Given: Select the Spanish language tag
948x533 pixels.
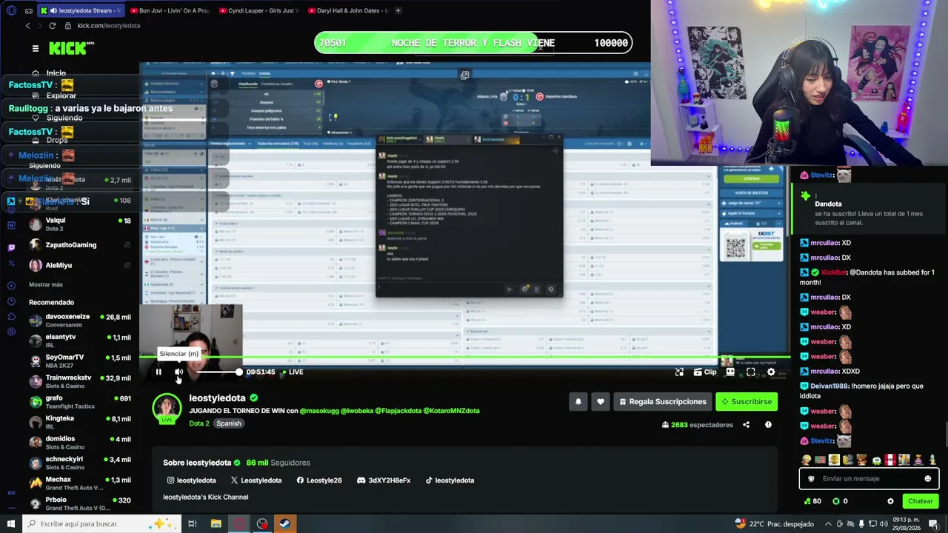Looking at the screenshot, I should [229, 423].
